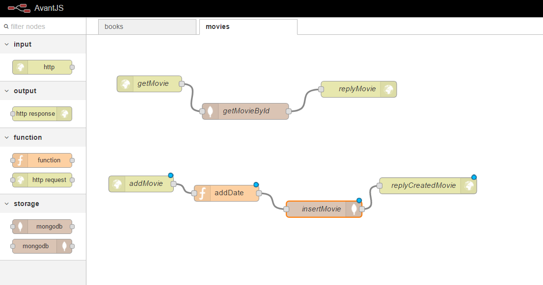Select the function node in the sidebar
543x285 pixels.
click(x=43, y=160)
